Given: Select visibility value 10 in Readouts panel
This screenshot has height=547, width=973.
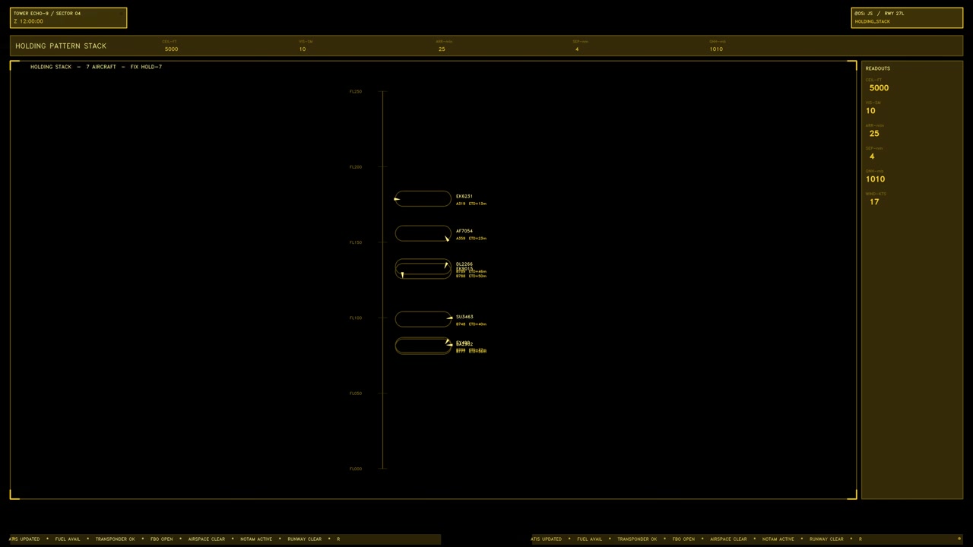Looking at the screenshot, I should [x=870, y=111].
